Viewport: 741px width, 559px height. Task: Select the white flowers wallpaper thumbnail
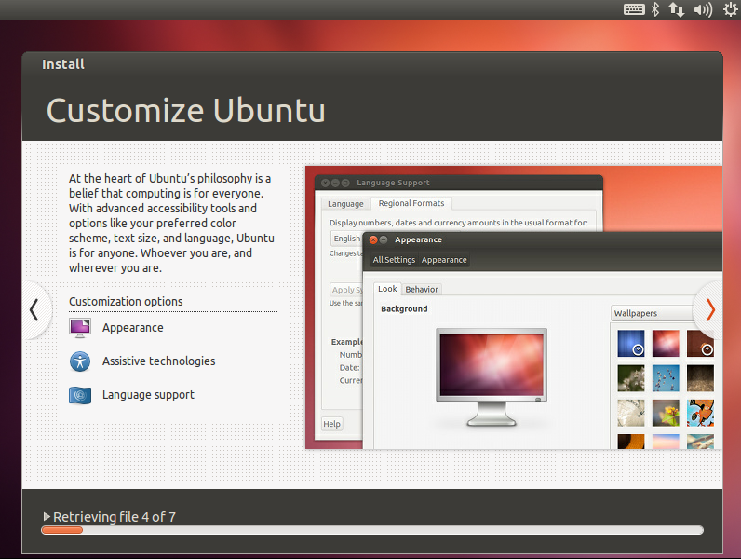[x=631, y=378]
